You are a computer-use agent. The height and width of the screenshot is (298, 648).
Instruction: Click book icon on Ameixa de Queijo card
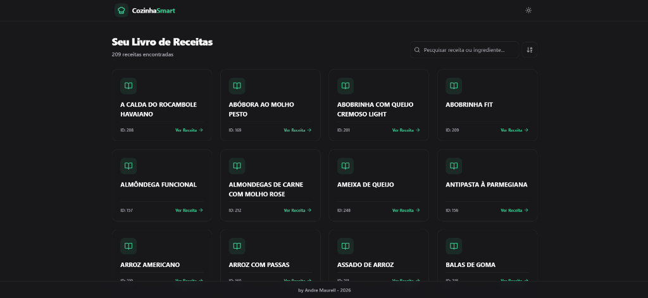(x=345, y=166)
